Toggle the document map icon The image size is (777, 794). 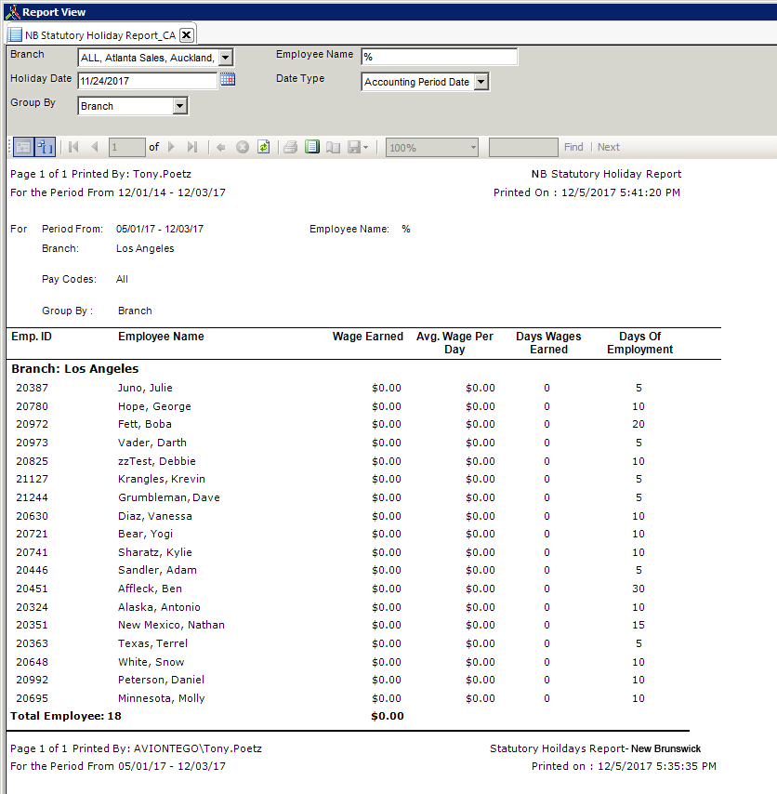pyautogui.click(x=45, y=147)
